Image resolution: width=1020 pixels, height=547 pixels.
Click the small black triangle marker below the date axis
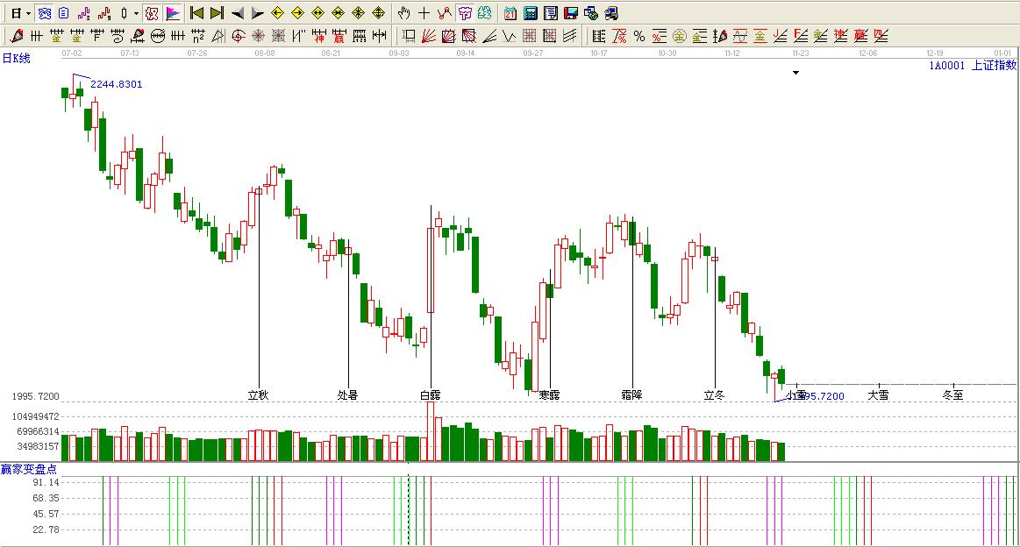[x=795, y=73]
